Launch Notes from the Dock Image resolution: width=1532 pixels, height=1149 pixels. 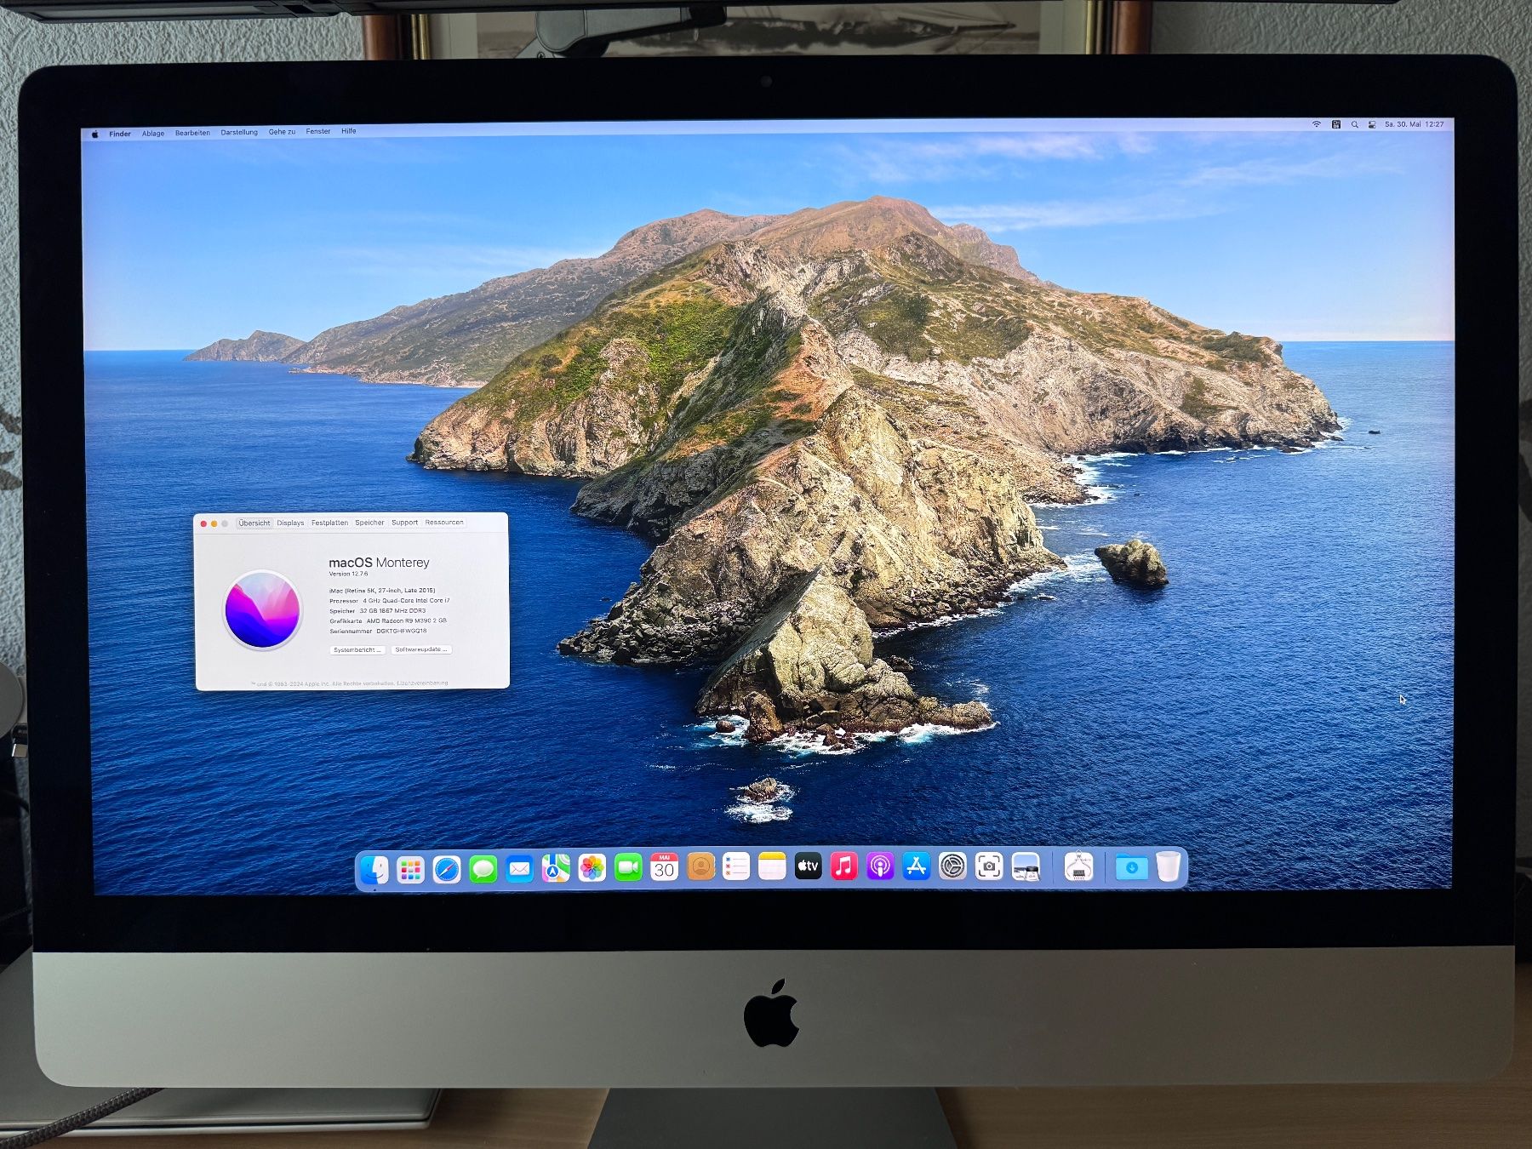click(772, 866)
